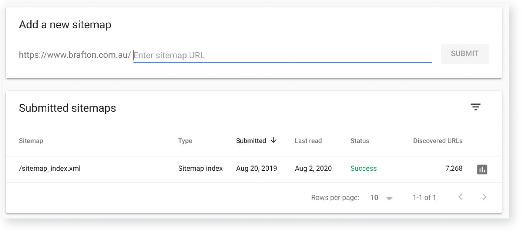The height and width of the screenshot is (234, 522).
Task: Sort by the Discovered URLs column header
Action: 438,141
